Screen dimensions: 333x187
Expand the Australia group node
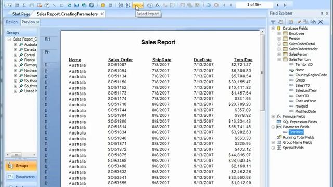point(16,45)
